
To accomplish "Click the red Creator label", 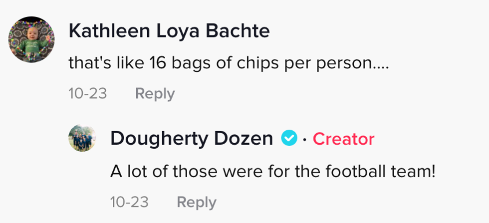I will (x=343, y=139).
